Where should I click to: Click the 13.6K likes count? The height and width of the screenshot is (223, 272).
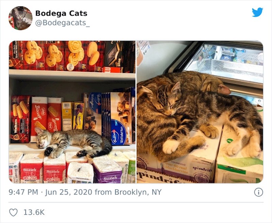[34, 212]
